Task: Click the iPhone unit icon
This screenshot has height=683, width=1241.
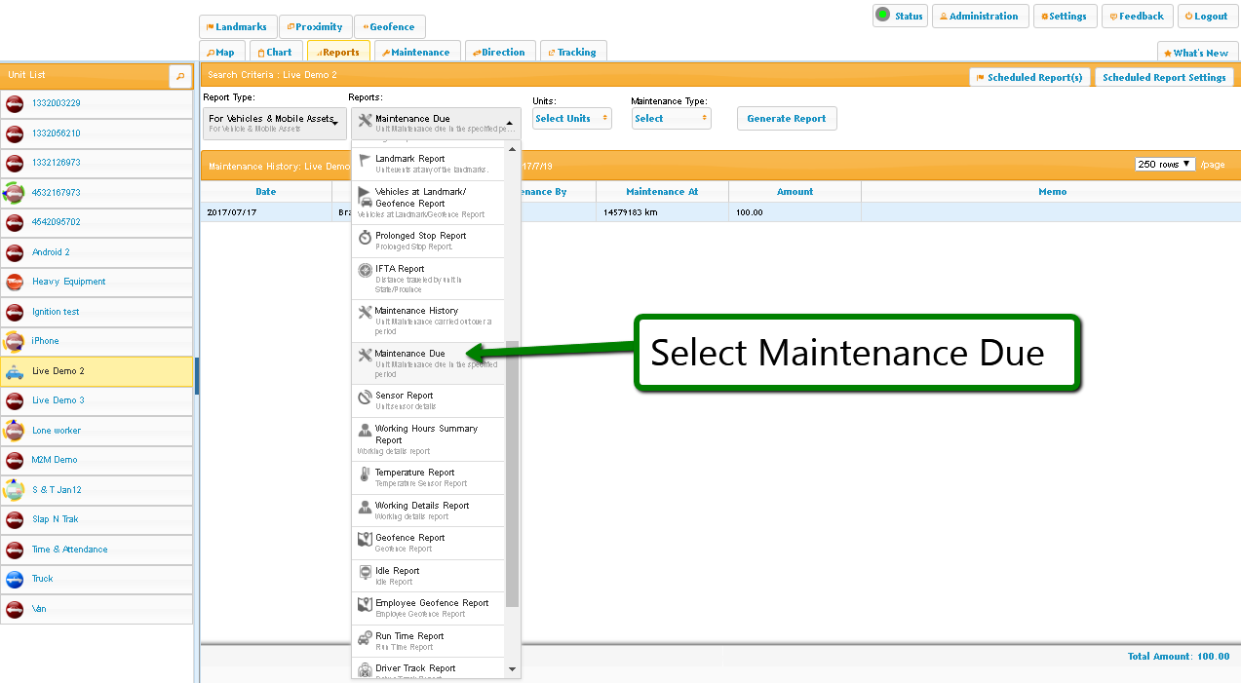Action: pos(15,341)
